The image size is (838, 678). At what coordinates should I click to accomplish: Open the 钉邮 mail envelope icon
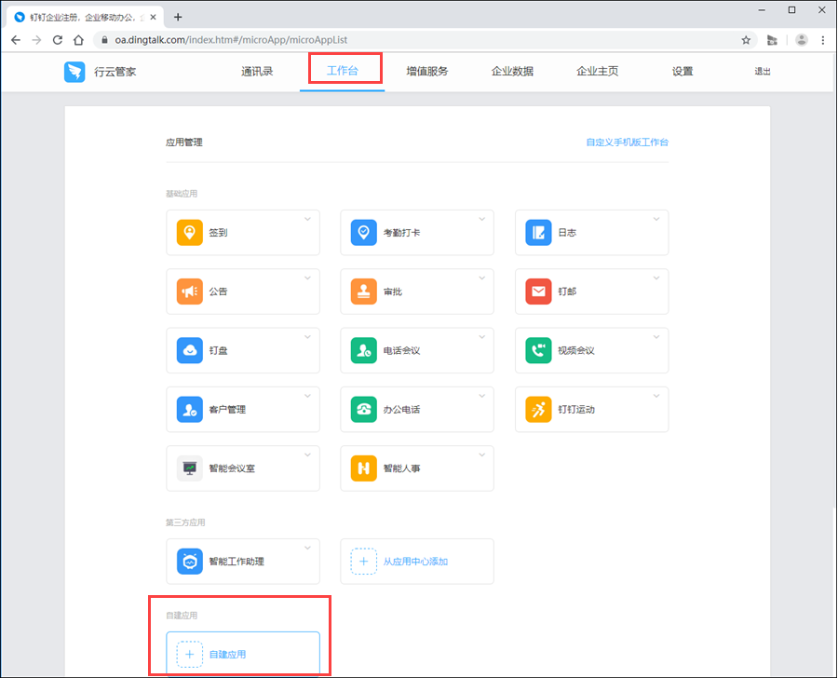tap(538, 292)
